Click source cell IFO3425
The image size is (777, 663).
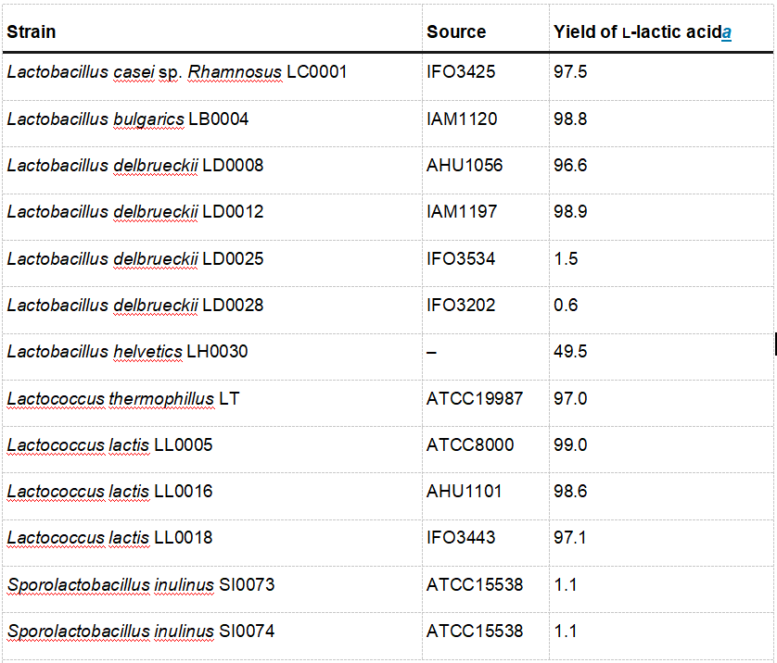click(x=461, y=72)
